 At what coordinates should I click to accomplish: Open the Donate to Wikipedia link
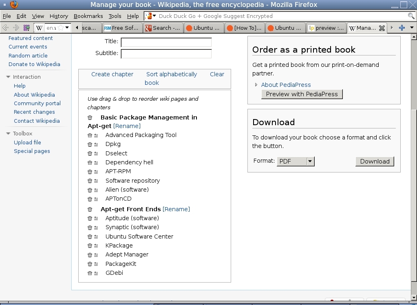[x=34, y=64]
